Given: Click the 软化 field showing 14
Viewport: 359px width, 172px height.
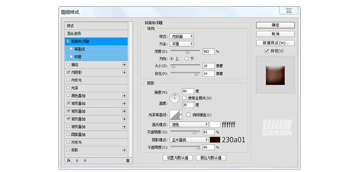Looking at the screenshot, I should 209,74.
